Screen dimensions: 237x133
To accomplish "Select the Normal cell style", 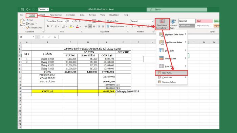I will (187, 21).
